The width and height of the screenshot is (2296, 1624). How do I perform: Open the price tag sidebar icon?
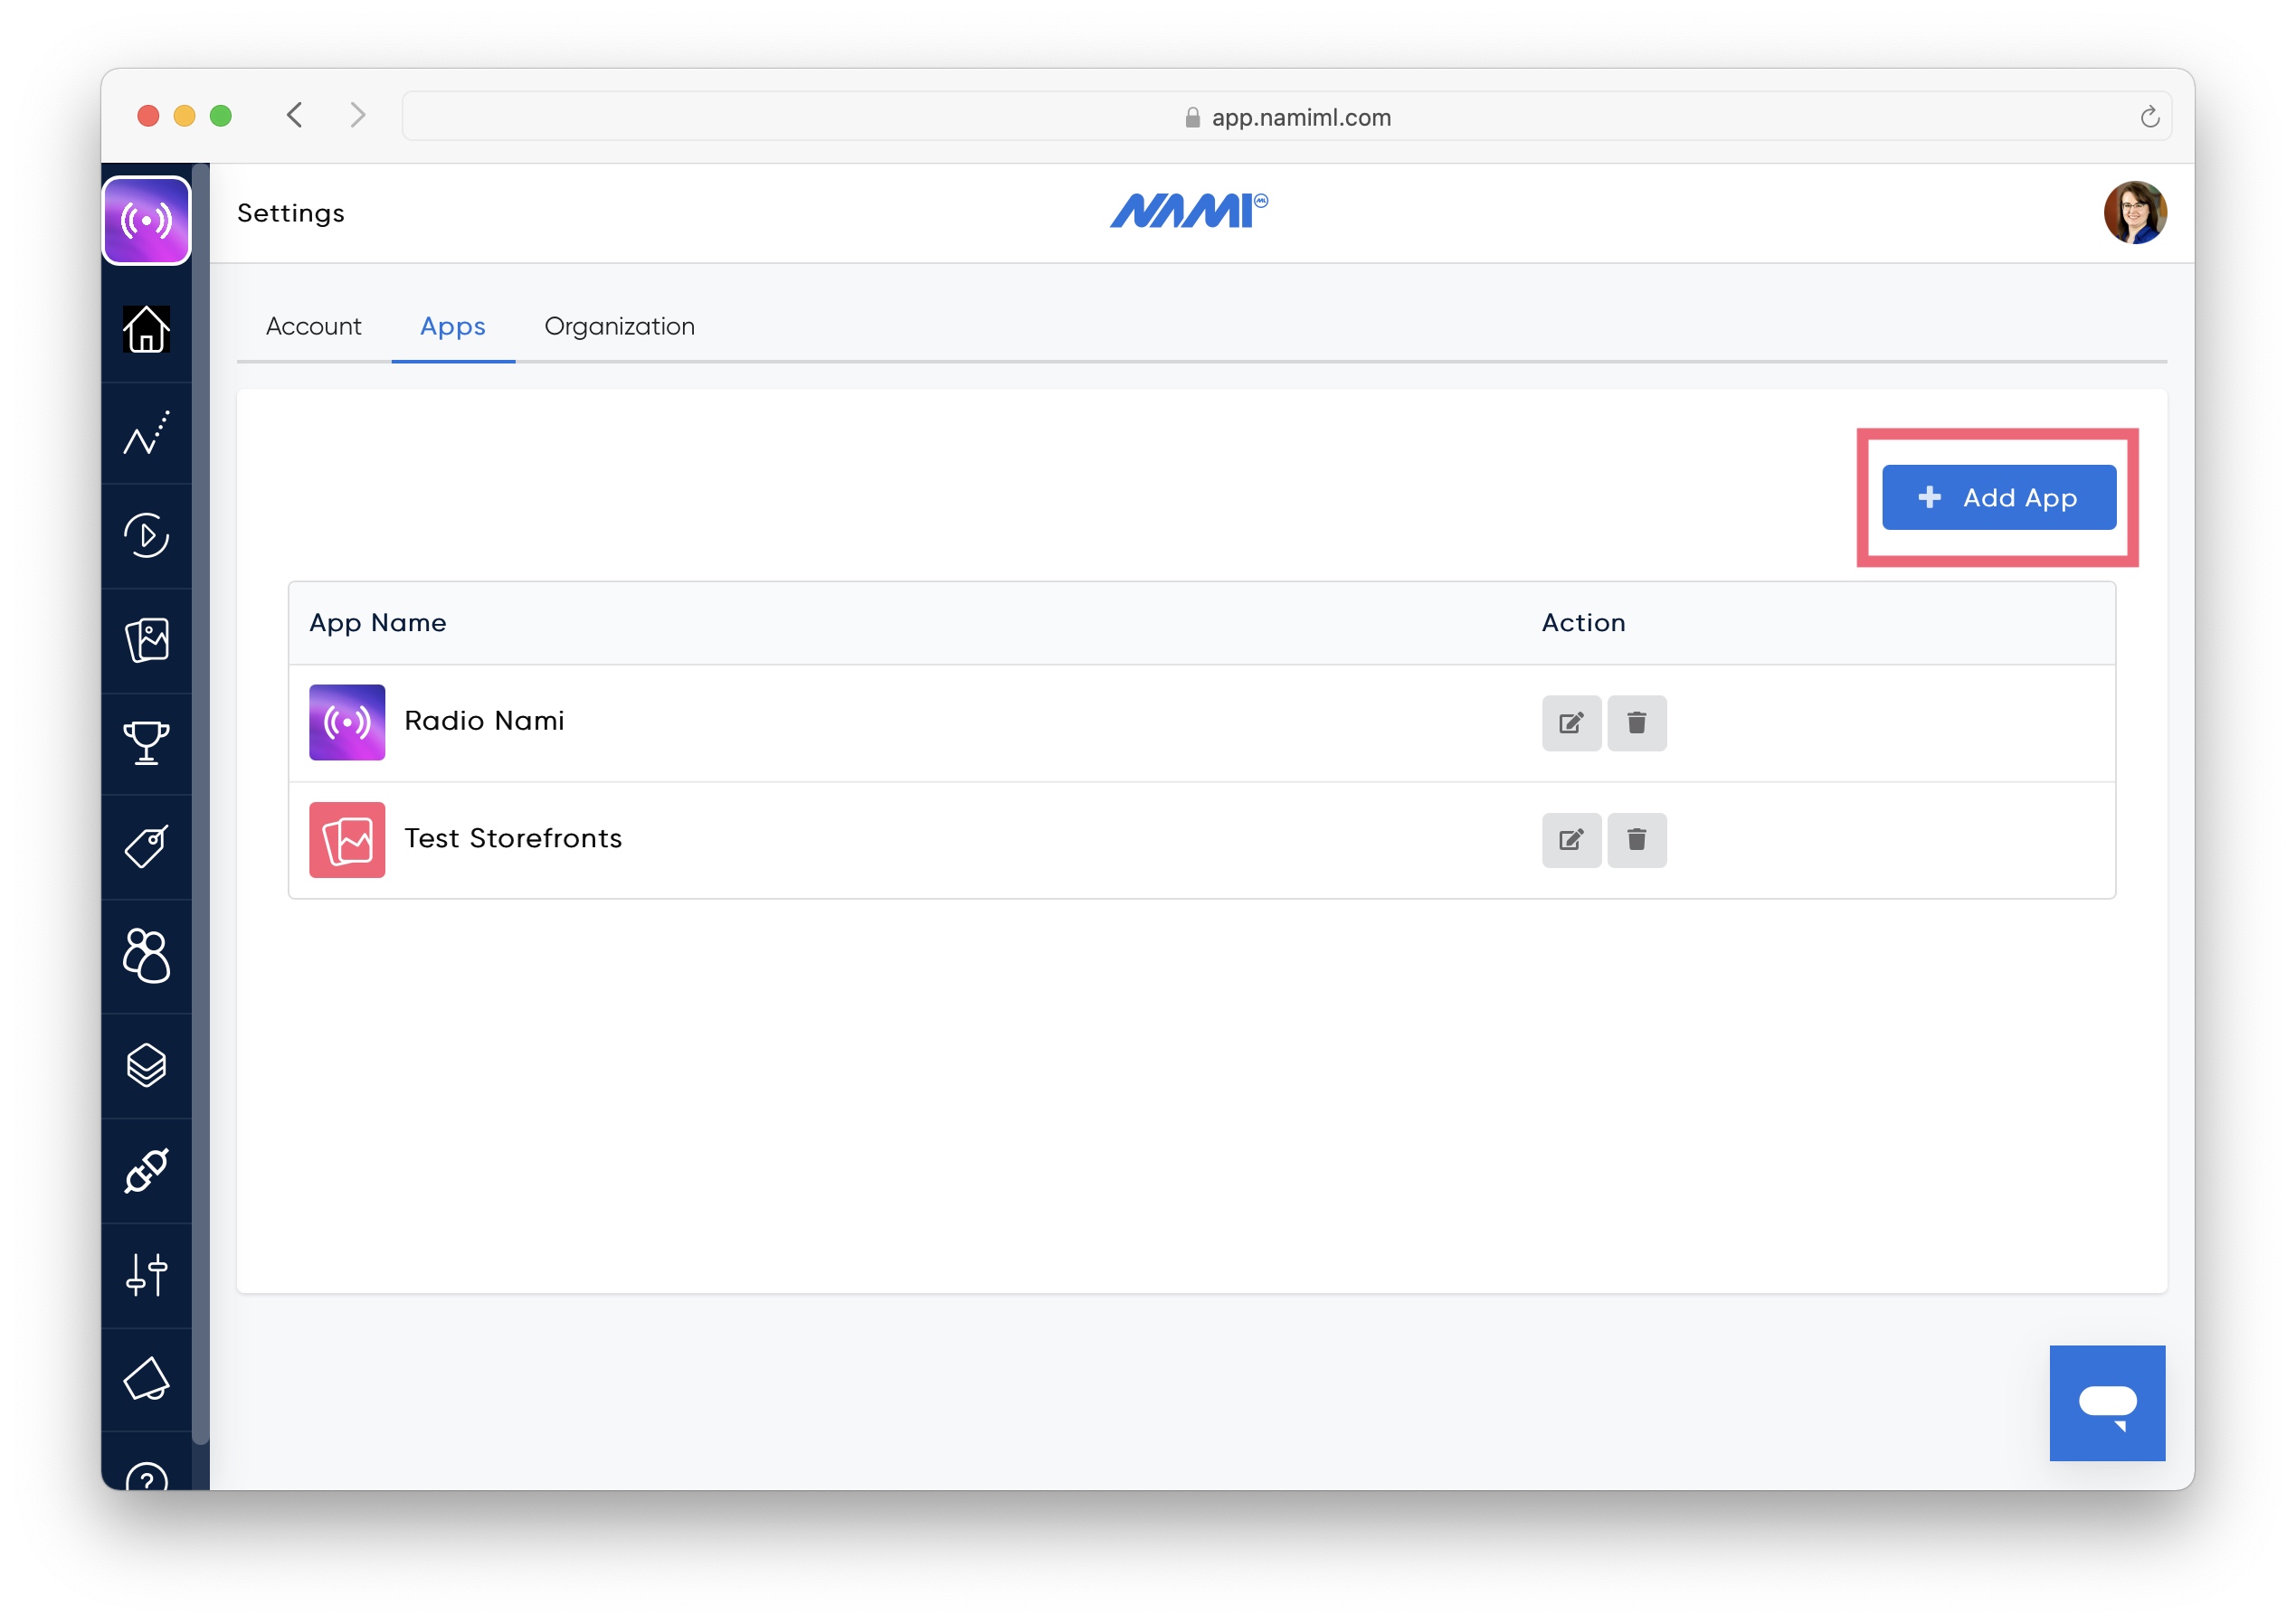pos(146,847)
